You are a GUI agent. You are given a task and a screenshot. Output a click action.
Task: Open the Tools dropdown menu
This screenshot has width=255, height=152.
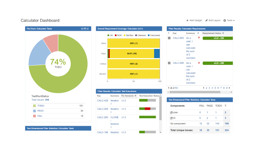[x=229, y=20]
